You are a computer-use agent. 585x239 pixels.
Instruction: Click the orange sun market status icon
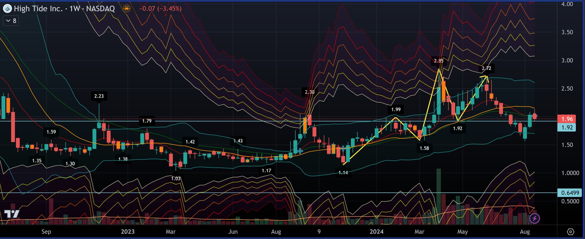[x=126, y=8]
